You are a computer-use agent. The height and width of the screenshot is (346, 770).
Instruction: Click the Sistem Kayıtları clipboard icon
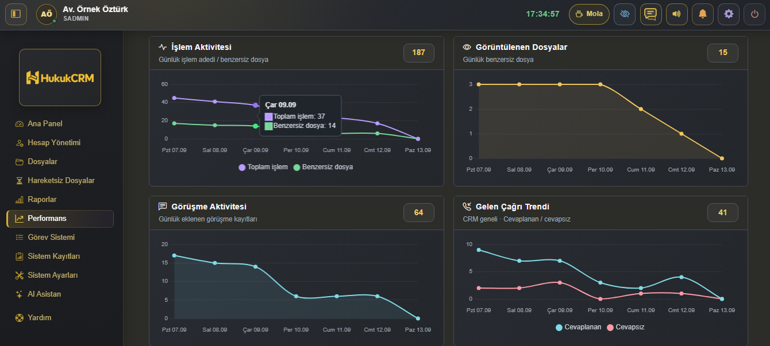click(x=20, y=256)
